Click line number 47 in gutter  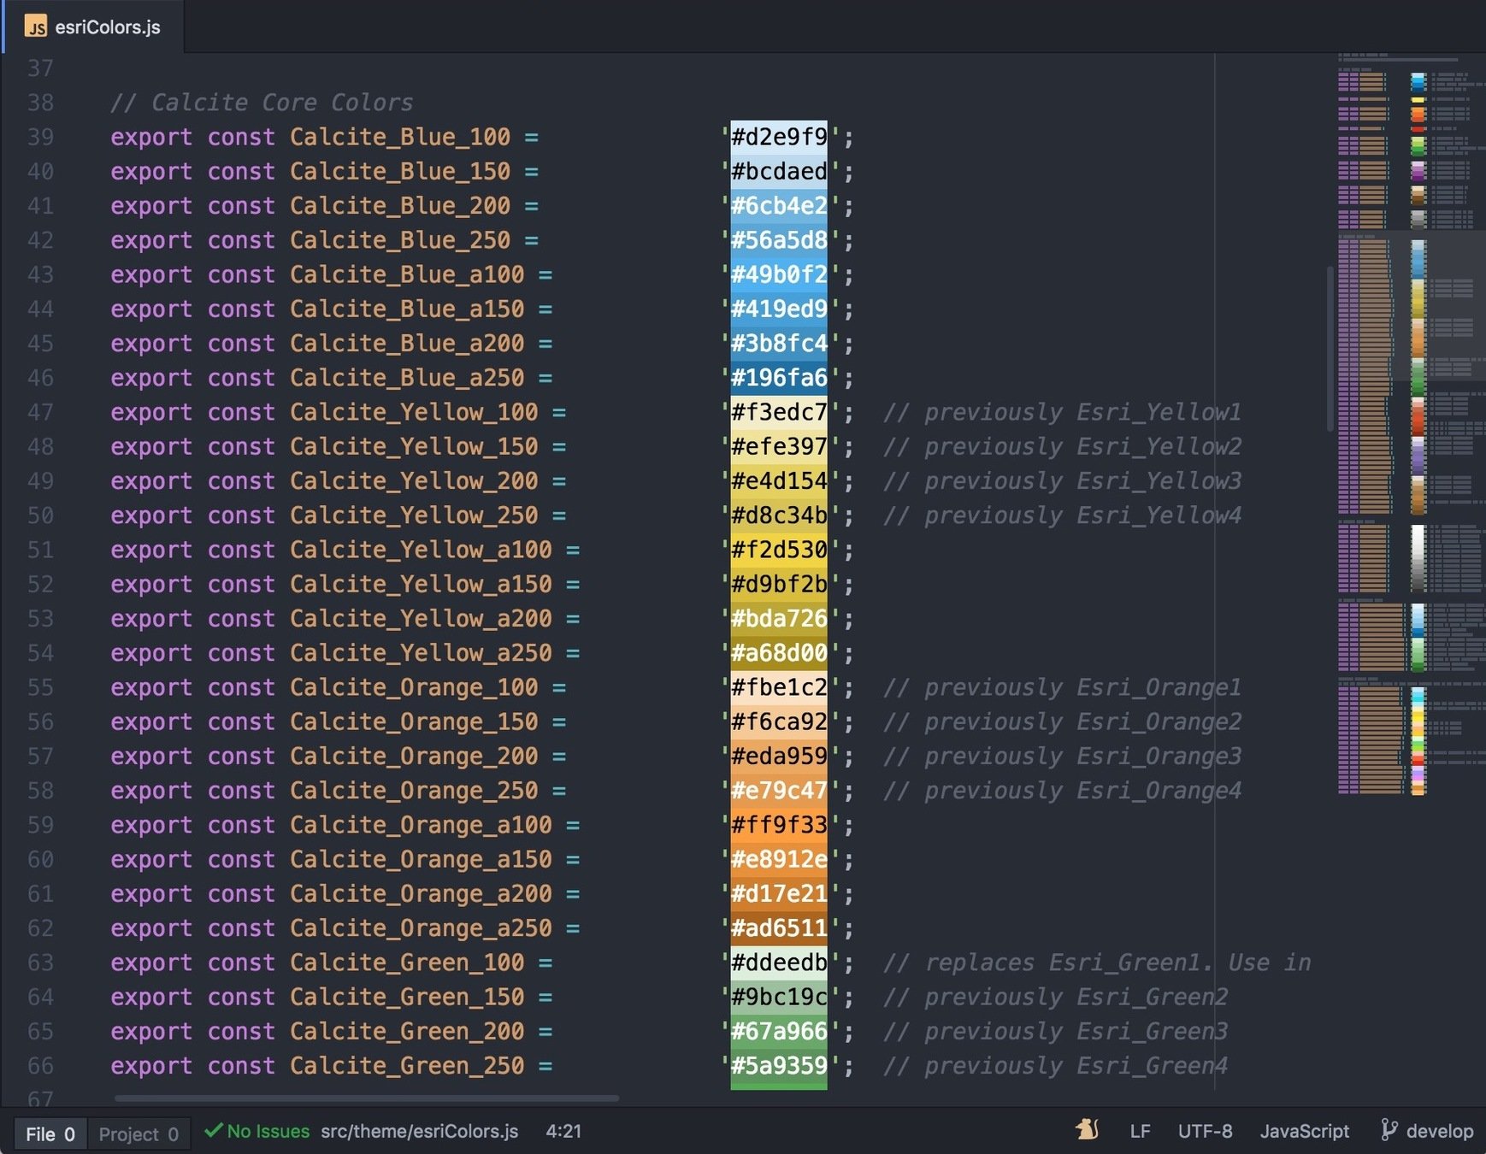[40, 412]
